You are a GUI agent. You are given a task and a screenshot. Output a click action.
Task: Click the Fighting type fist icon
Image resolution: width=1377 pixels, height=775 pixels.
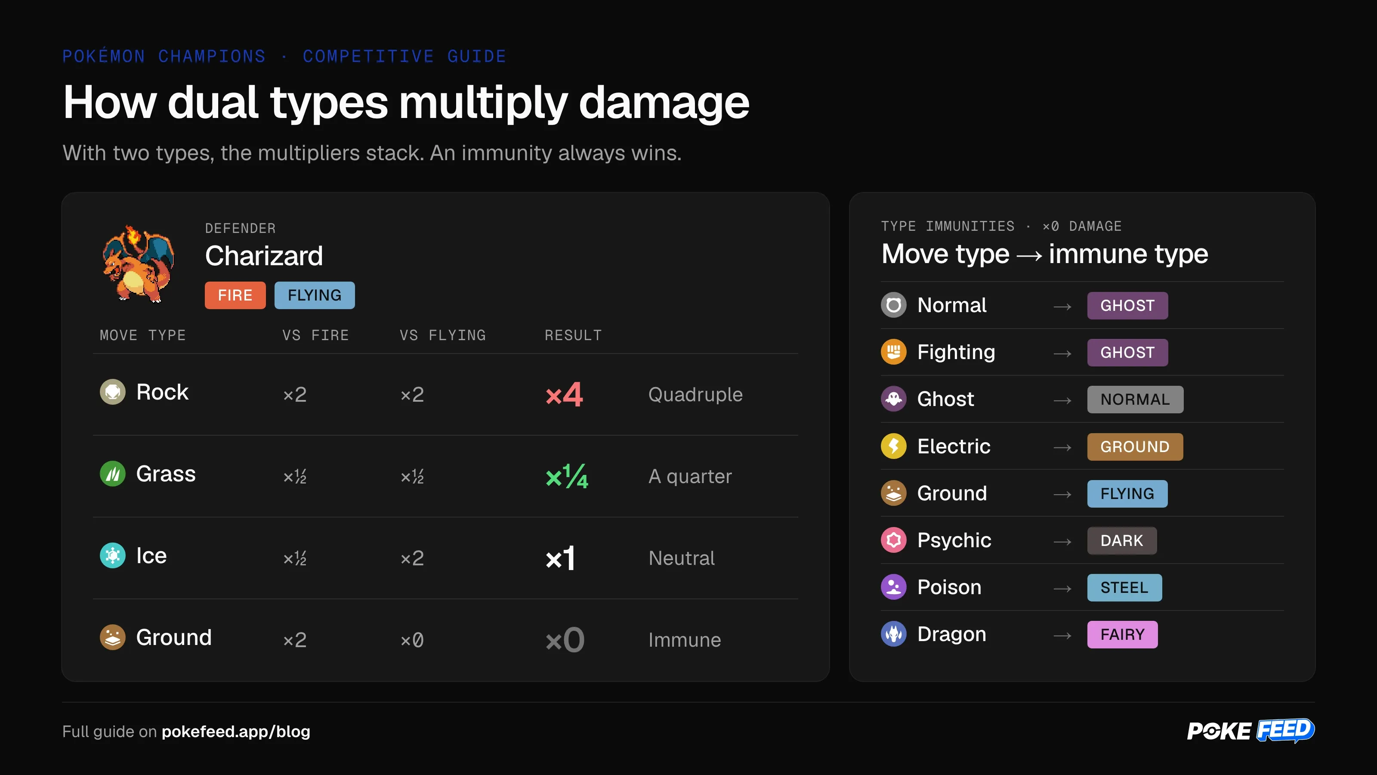[894, 352]
